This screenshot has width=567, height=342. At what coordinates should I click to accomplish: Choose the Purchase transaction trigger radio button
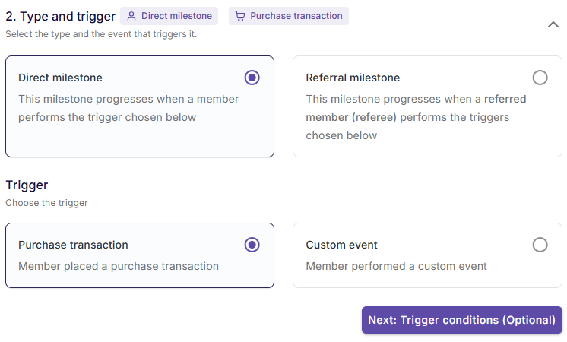(x=252, y=245)
